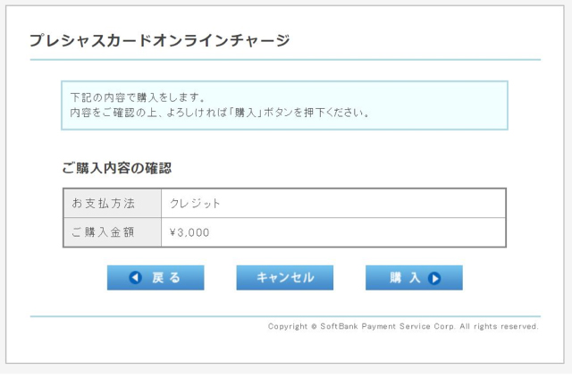Click the ご購入内容の確認 section heading
Screen dimensions: 572x378
(117, 168)
